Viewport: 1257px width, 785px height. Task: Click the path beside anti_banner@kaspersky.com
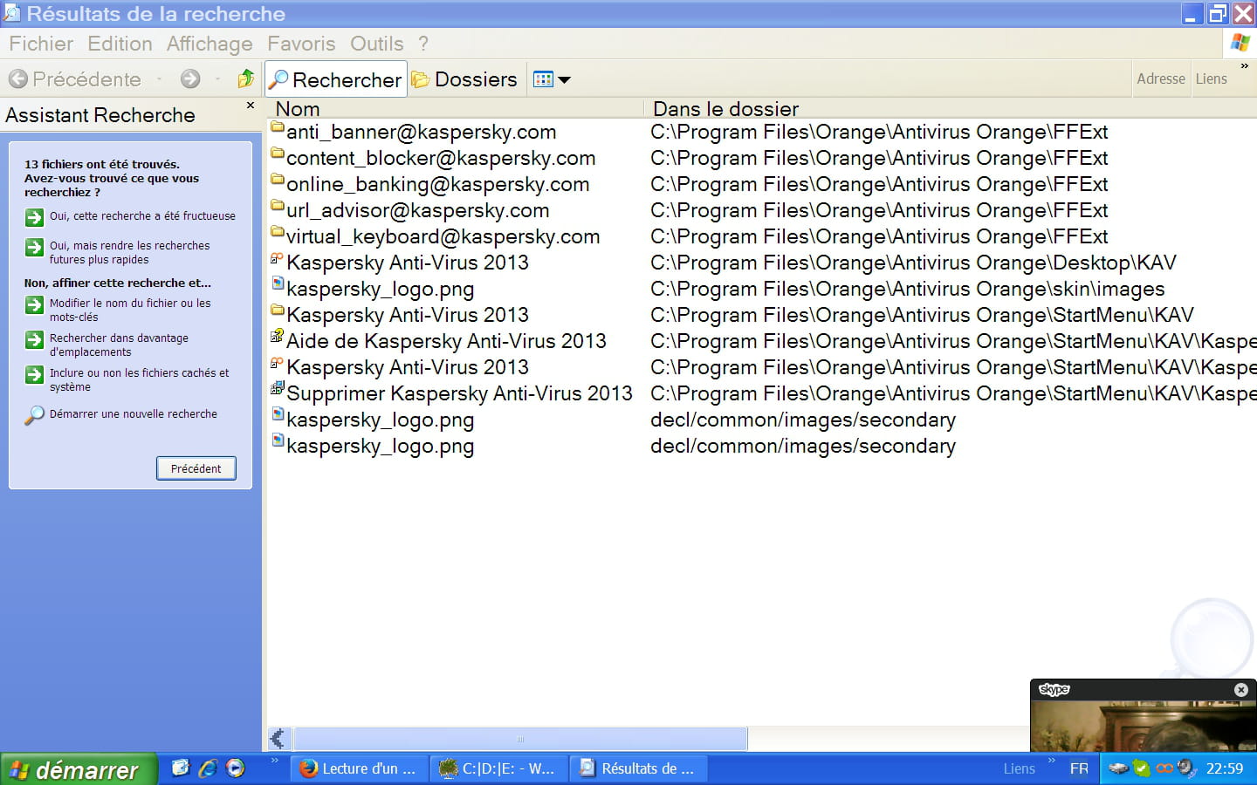879,132
